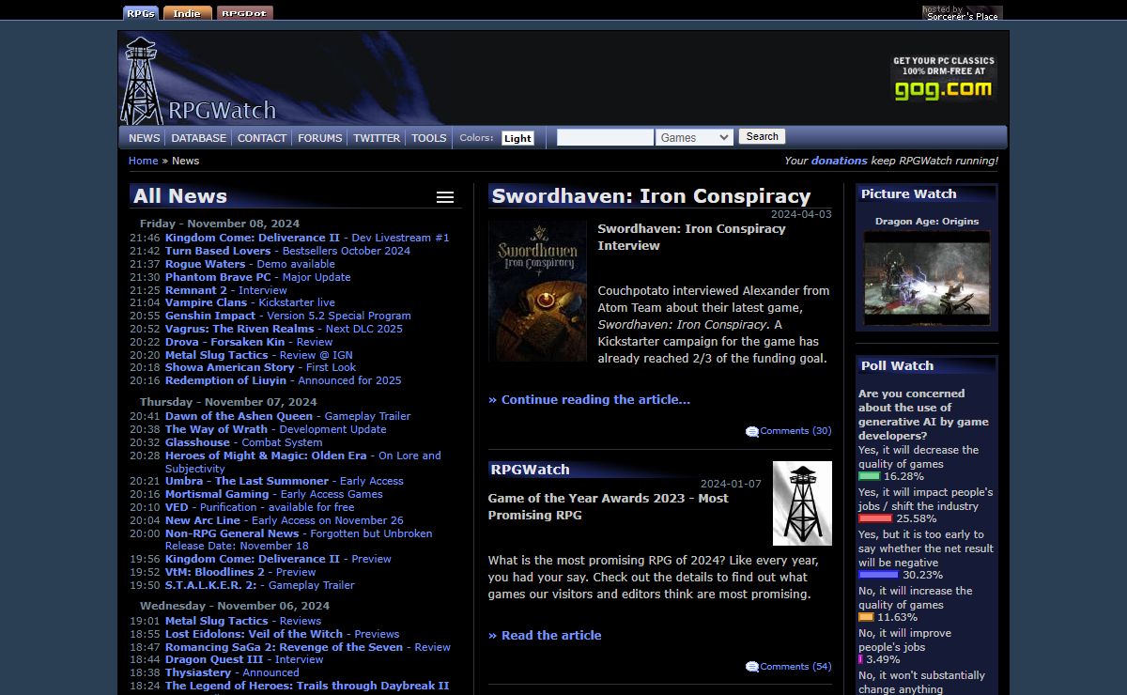Expand the Games search category dropdown
This screenshot has width=1127, height=695.
point(694,137)
